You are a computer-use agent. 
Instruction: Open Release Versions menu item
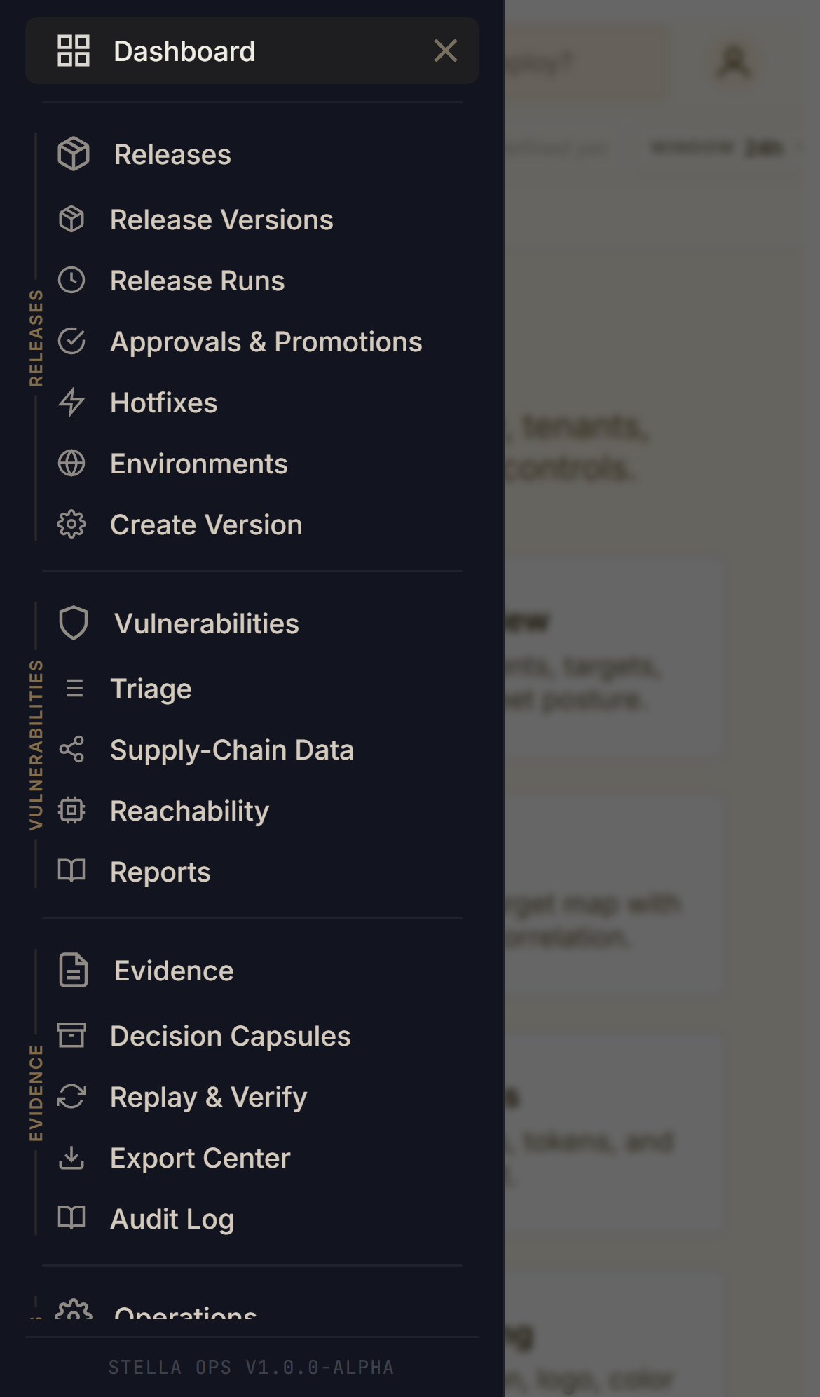coord(221,220)
